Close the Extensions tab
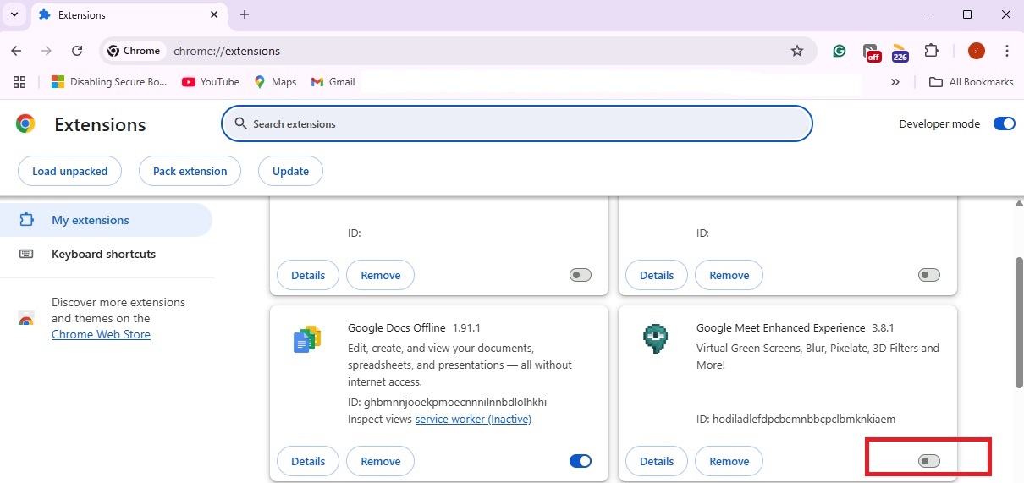The height and width of the screenshot is (483, 1024). [x=215, y=14]
